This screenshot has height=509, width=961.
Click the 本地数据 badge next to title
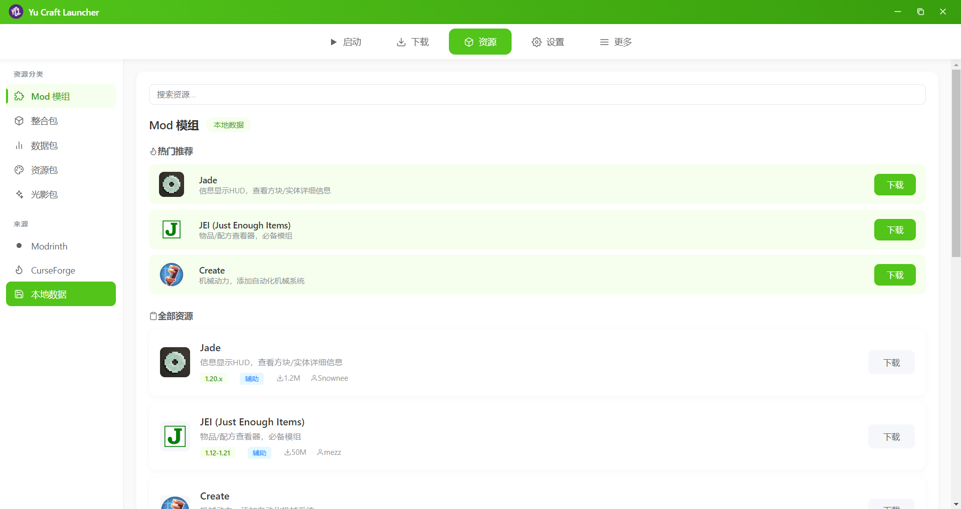point(229,125)
